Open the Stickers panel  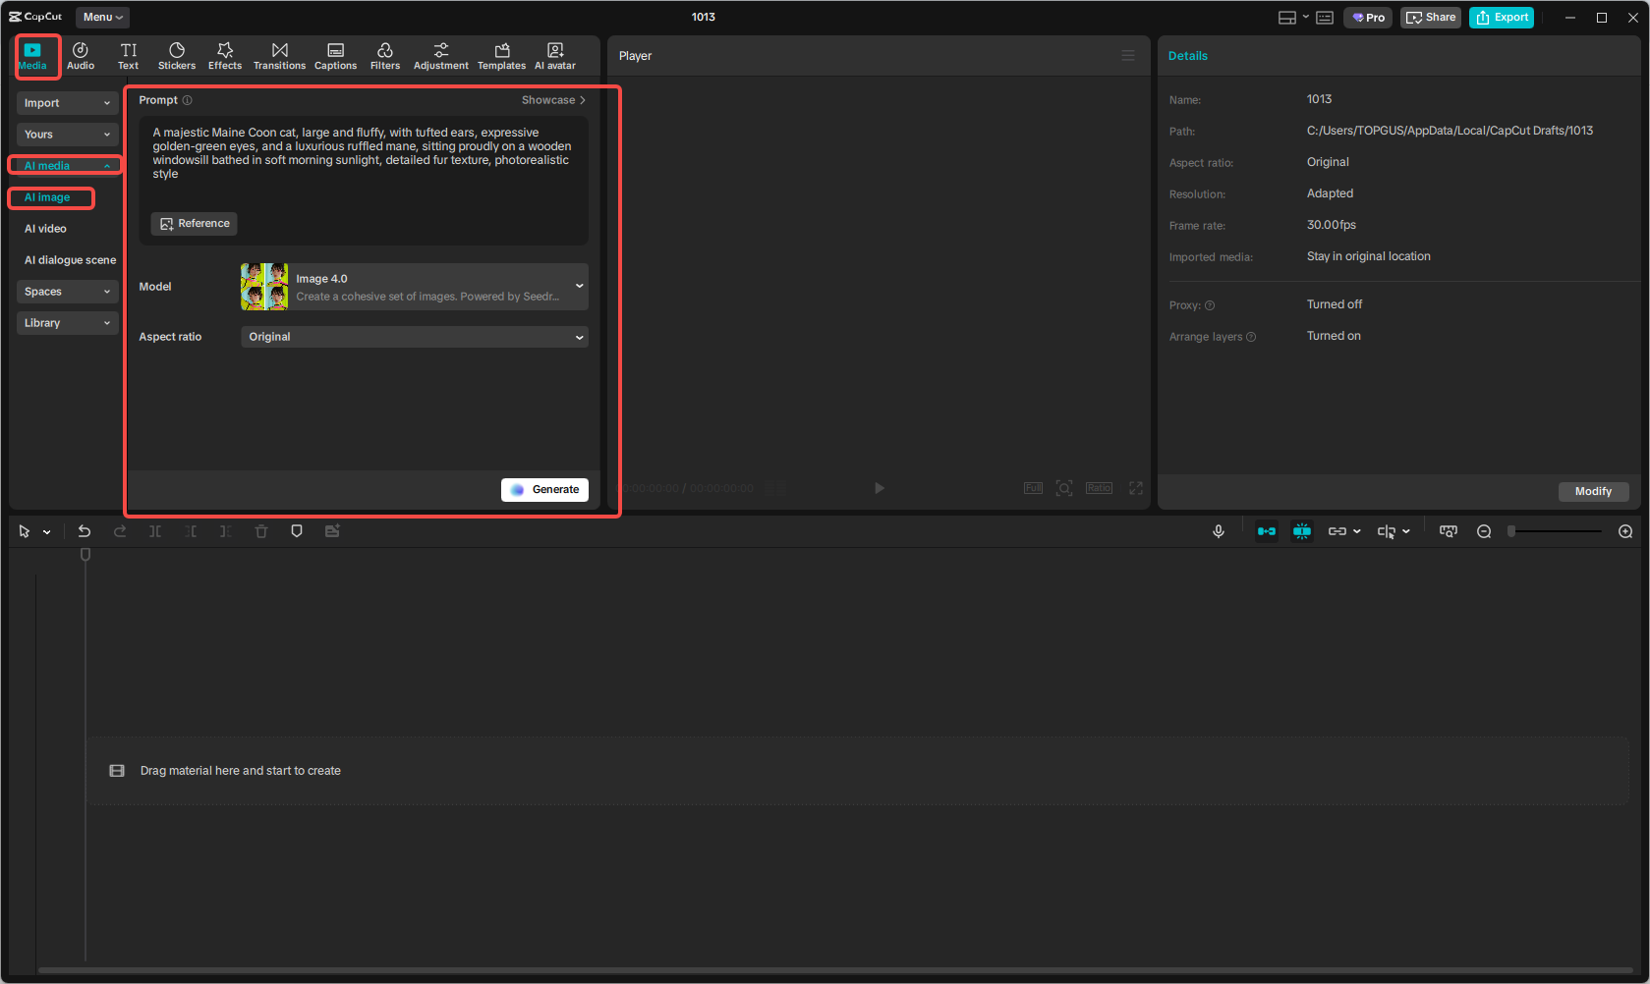pos(177,55)
